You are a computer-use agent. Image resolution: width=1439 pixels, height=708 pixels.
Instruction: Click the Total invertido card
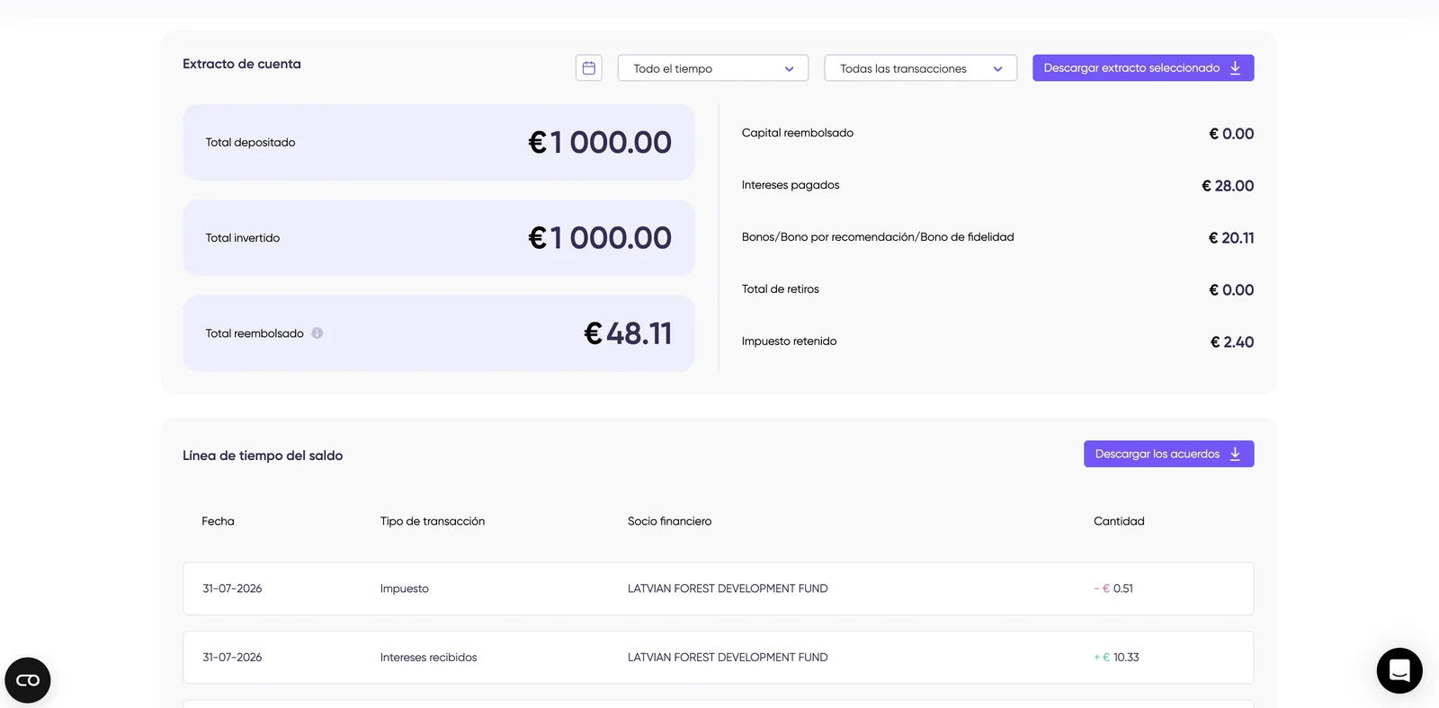tap(439, 238)
